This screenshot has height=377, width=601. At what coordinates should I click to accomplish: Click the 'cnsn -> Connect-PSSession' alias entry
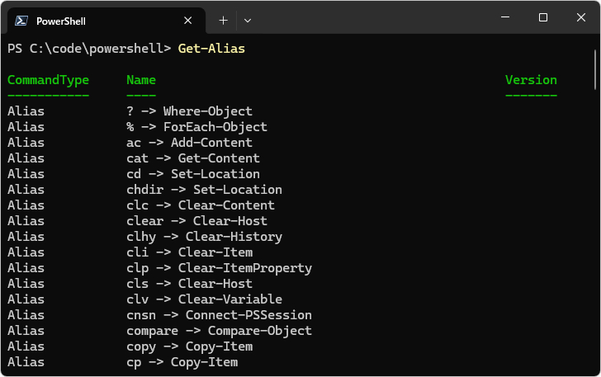pyautogui.click(x=219, y=315)
